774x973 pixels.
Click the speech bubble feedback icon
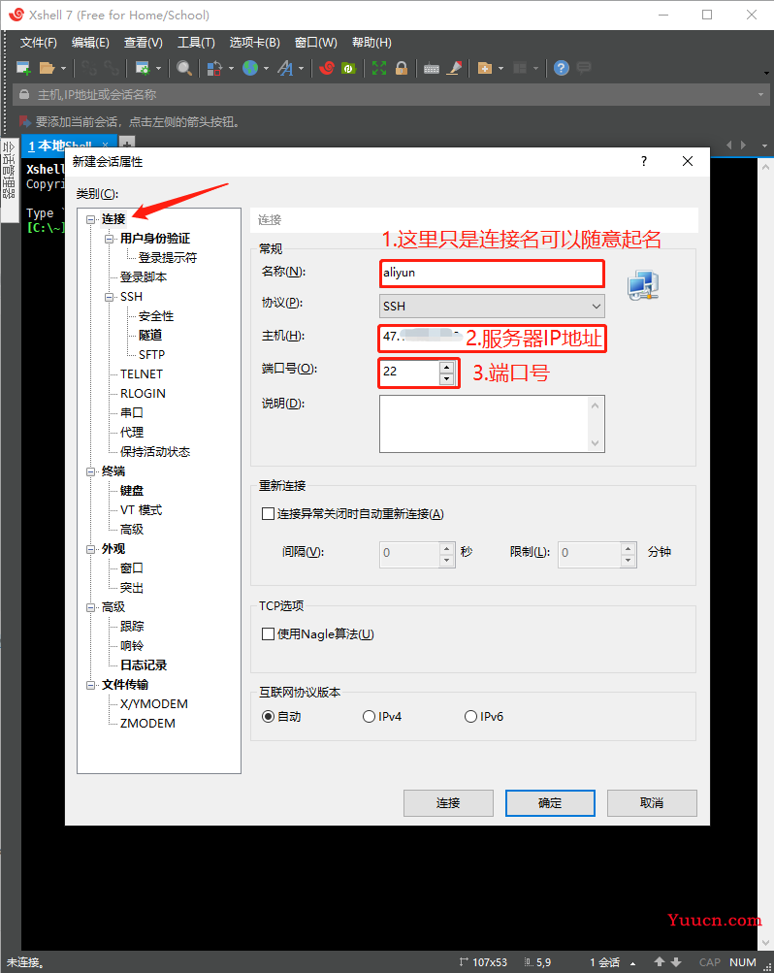click(x=584, y=67)
